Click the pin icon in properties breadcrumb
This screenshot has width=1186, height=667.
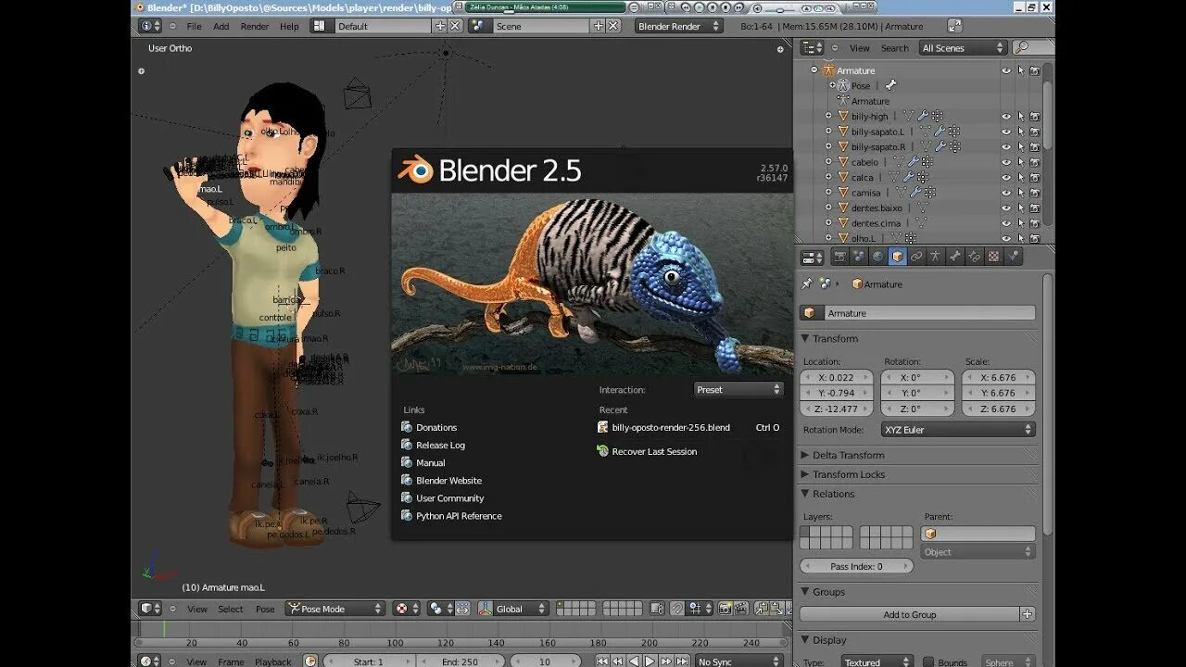806,283
